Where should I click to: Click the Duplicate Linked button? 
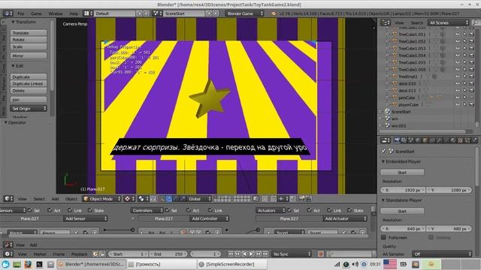29,83
